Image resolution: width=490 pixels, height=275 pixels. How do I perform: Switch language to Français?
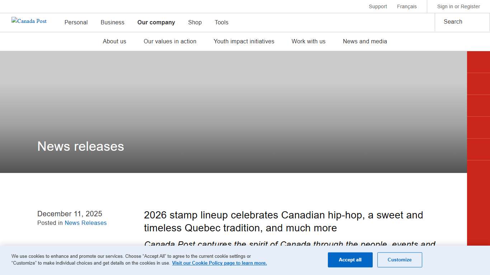[407, 6]
